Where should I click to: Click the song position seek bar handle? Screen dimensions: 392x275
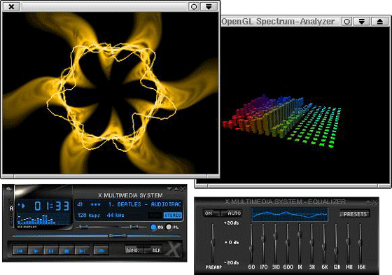[118, 236]
